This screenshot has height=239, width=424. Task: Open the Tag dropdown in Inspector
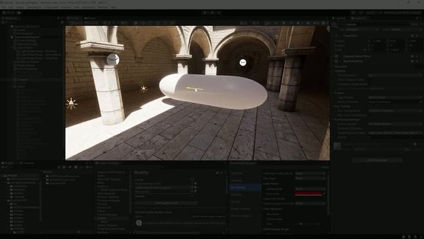coord(362,29)
